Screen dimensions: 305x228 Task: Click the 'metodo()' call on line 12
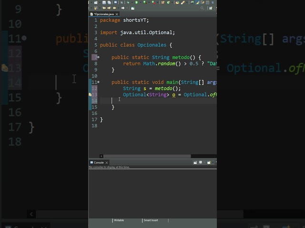[x=166, y=88]
